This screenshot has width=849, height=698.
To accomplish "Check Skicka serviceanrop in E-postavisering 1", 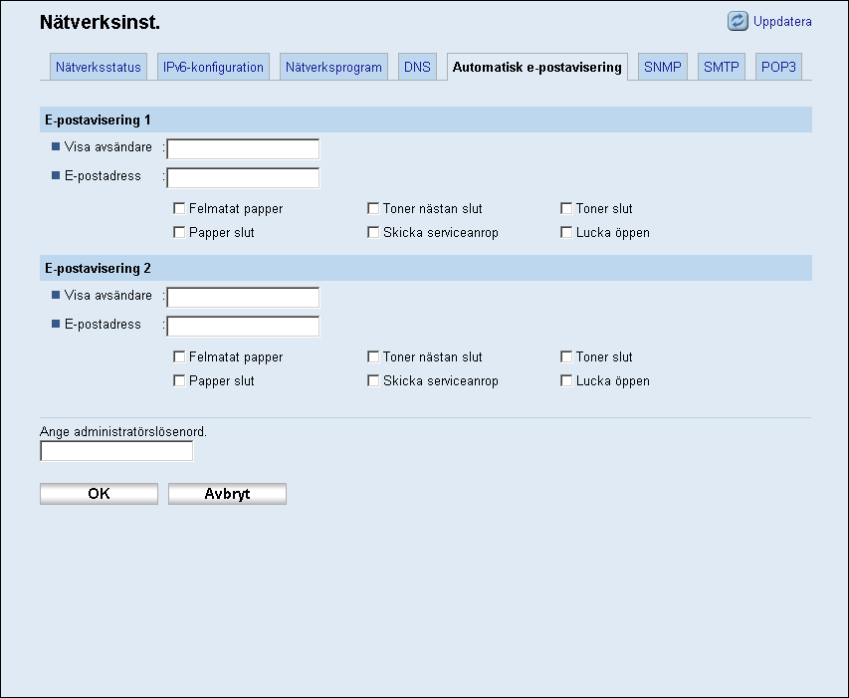I will click(x=373, y=232).
